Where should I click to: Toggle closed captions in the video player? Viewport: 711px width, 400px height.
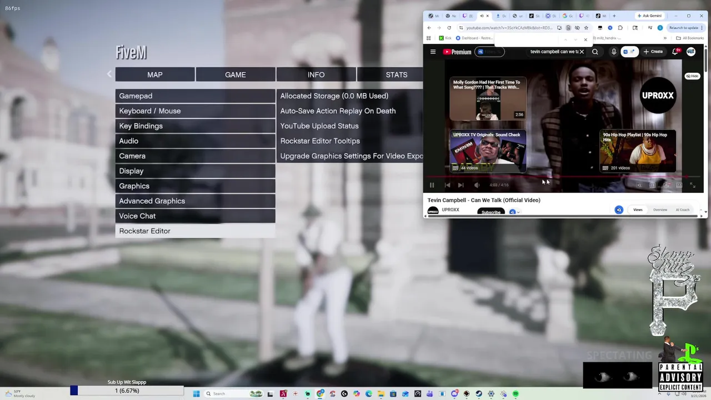click(653, 185)
